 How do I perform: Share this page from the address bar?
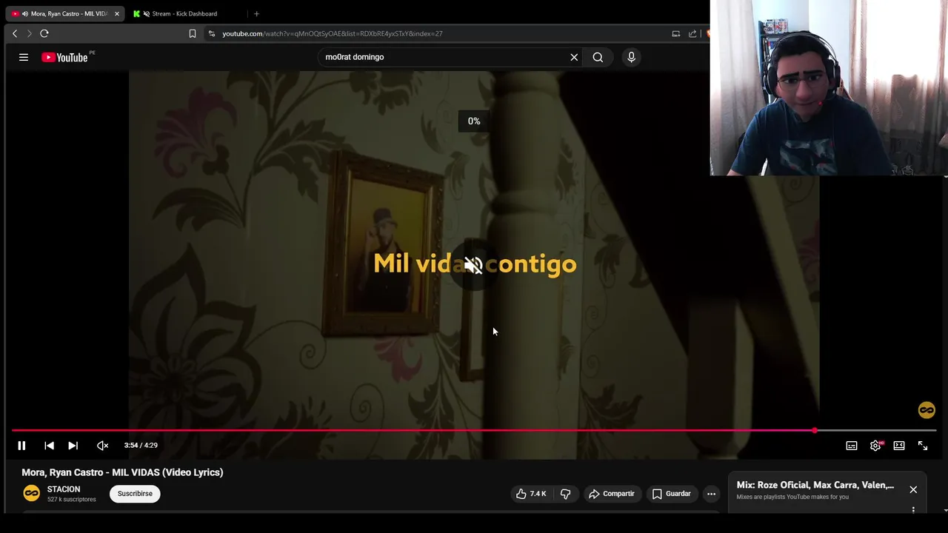click(x=692, y=33)
